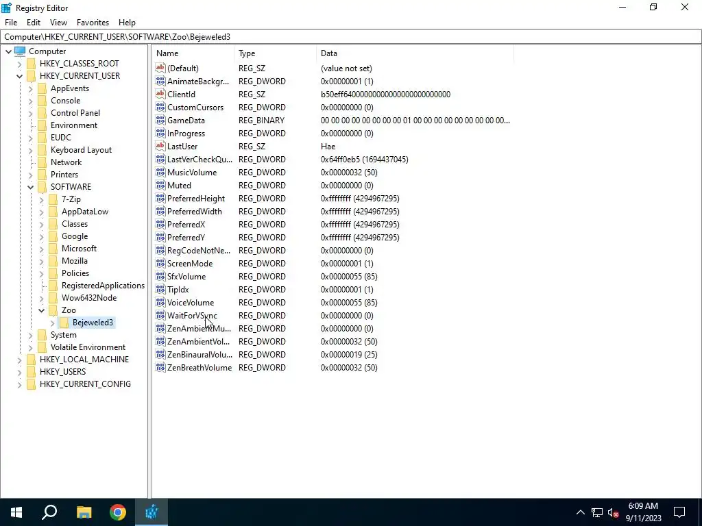Click the Bejeweled3 folder icon

pos(64,323)
